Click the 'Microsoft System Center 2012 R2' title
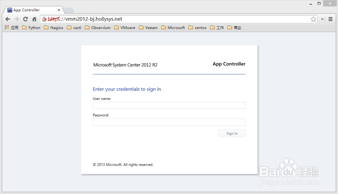Image resolution: width=338 pixels, height=194 pixels. (125, 65)
